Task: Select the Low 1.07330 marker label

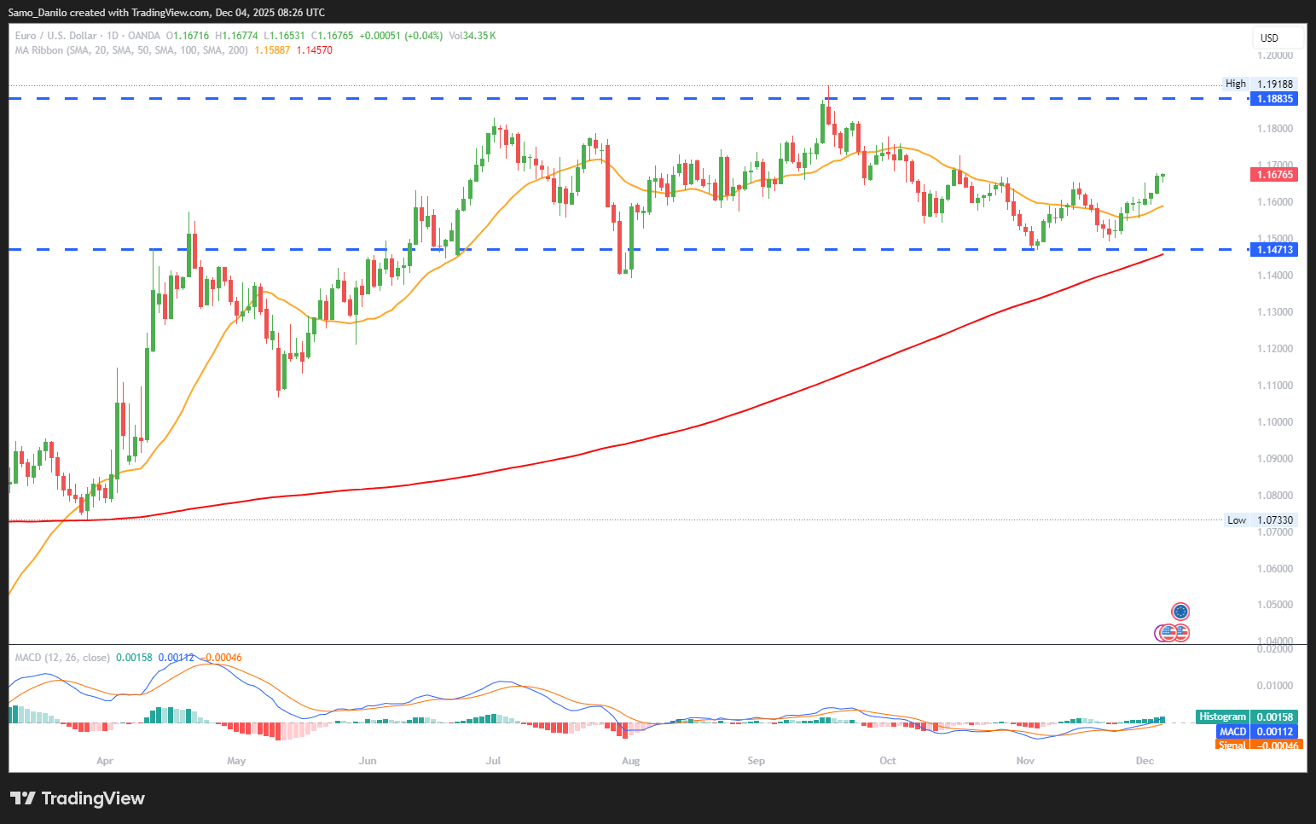Action: [x=1260, y=519]
